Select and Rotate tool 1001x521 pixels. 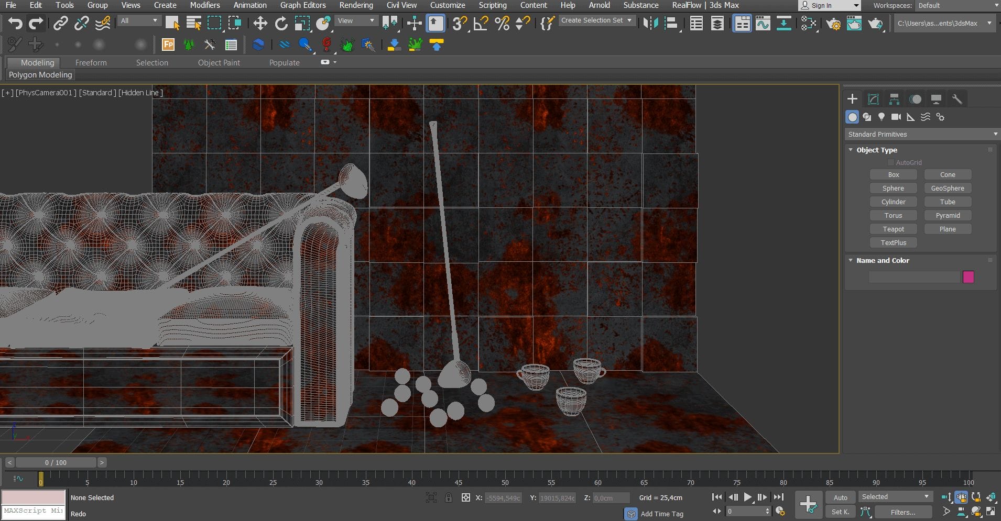pyautogui.click(x=281, y=23)
